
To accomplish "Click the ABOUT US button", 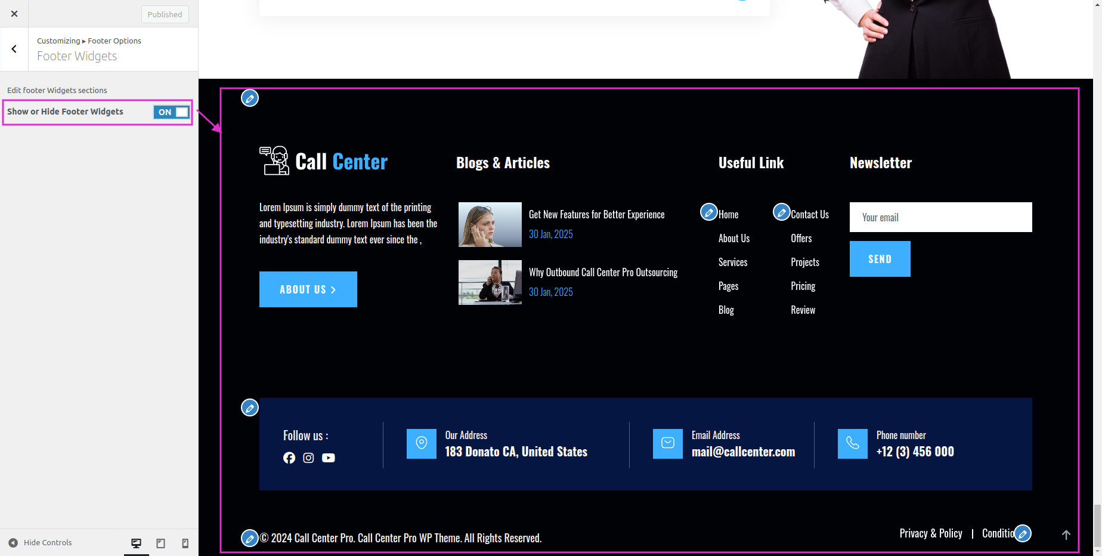I will tap(308, 289).
